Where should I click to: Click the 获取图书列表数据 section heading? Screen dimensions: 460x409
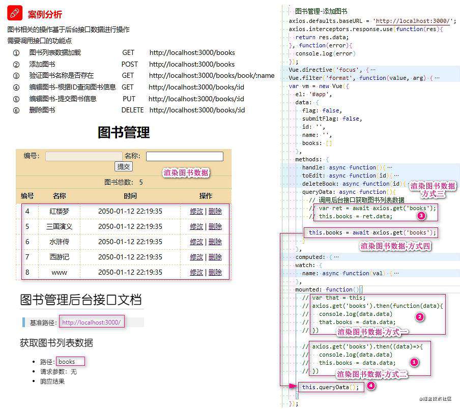click(56, 343)
